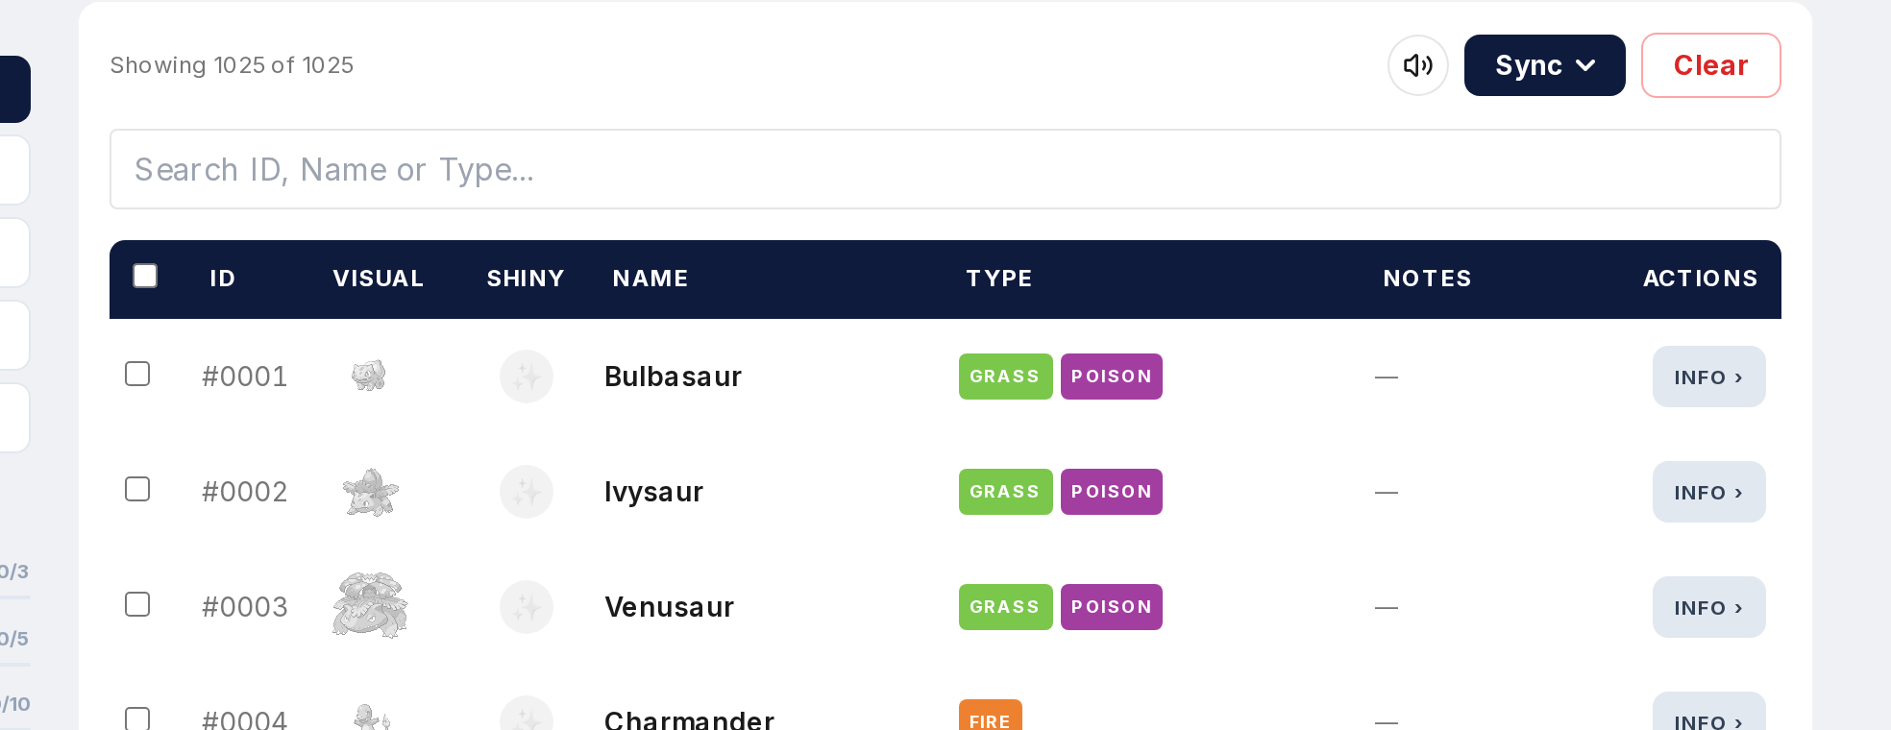
Task: Expand INFO details for Venusaur
Action: click(x=1708, y=607)
